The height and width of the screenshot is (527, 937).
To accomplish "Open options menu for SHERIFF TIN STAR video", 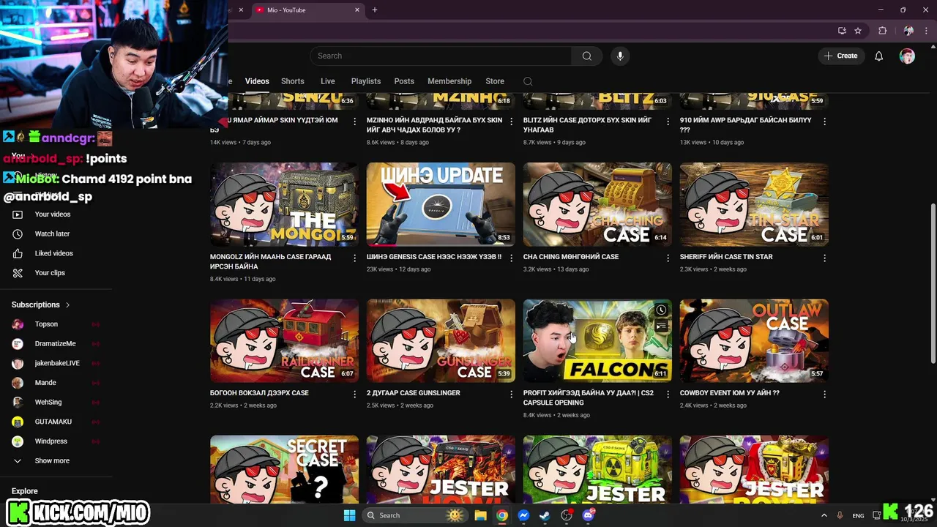I will tap(824, 258).
